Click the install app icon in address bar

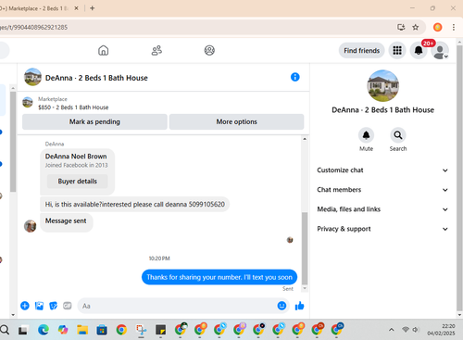tap(401, 27)
